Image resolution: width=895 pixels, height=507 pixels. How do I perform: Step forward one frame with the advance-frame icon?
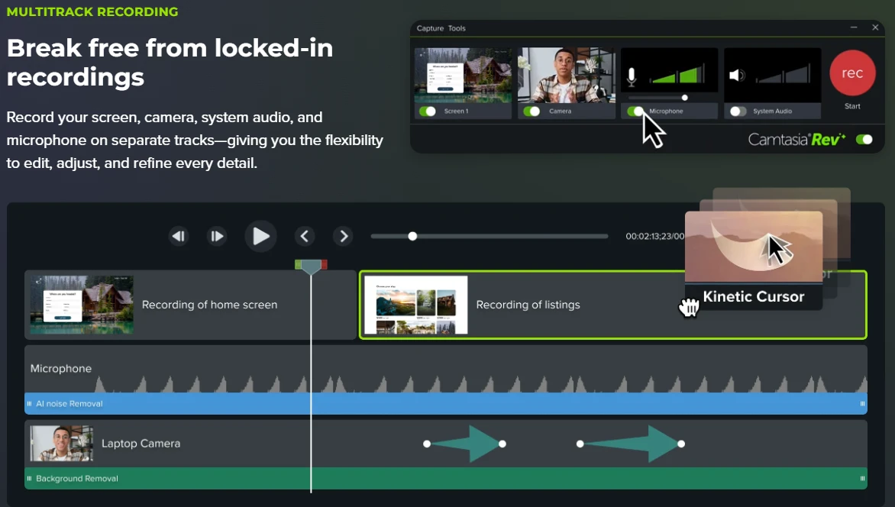pyautogui.click(x=216, y=236)
